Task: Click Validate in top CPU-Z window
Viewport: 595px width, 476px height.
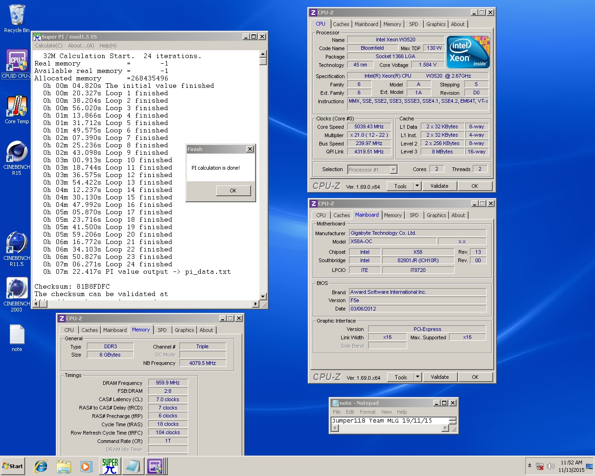Action: click(439, 186)
